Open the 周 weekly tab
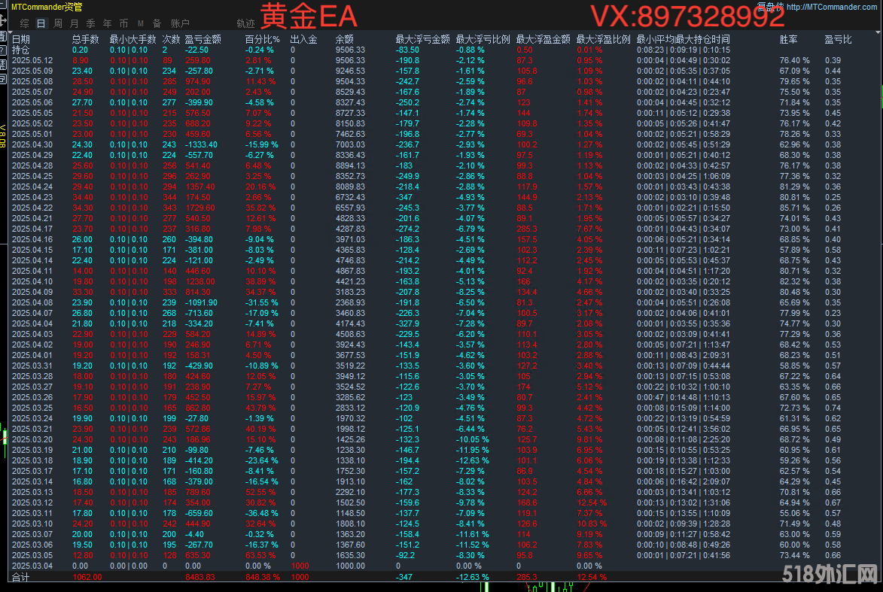The image size is (883, 592). [x=58, y=23]
